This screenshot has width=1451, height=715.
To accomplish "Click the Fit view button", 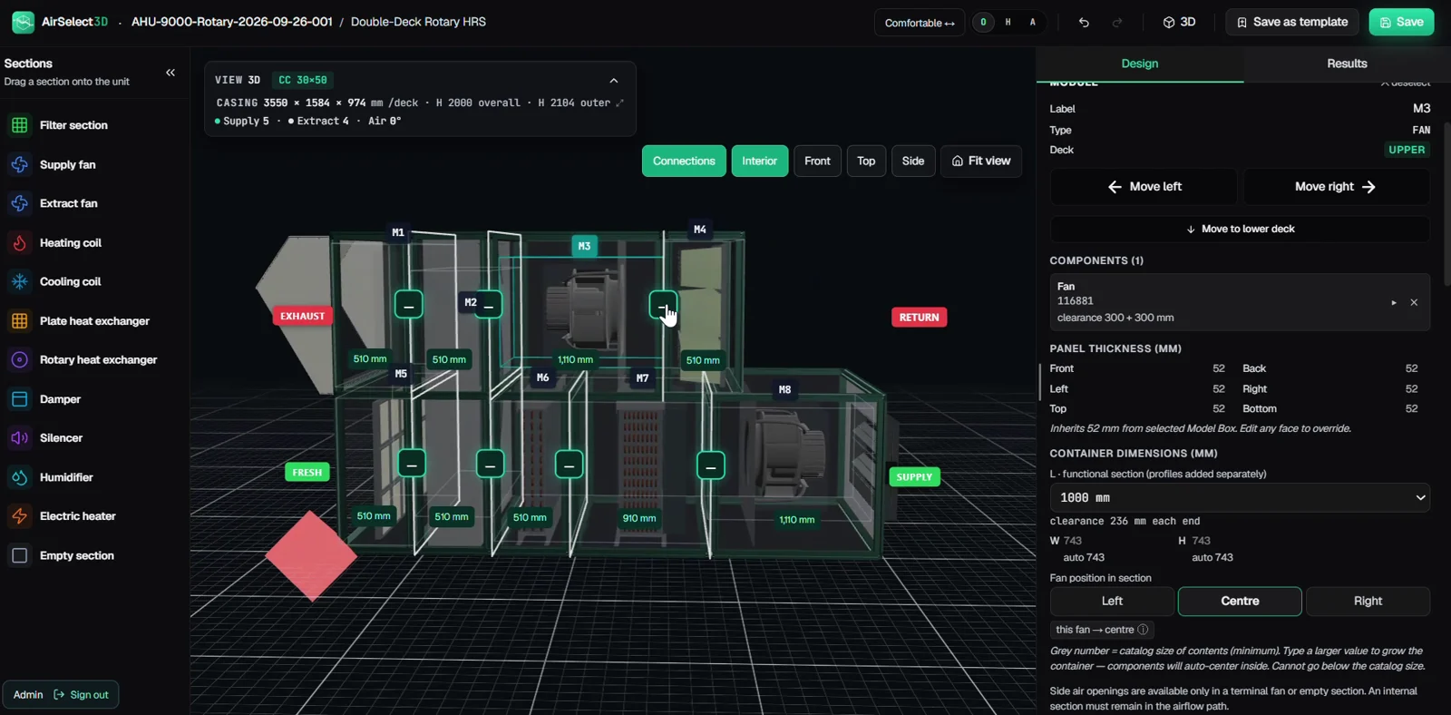I will (x=981, y=161).
